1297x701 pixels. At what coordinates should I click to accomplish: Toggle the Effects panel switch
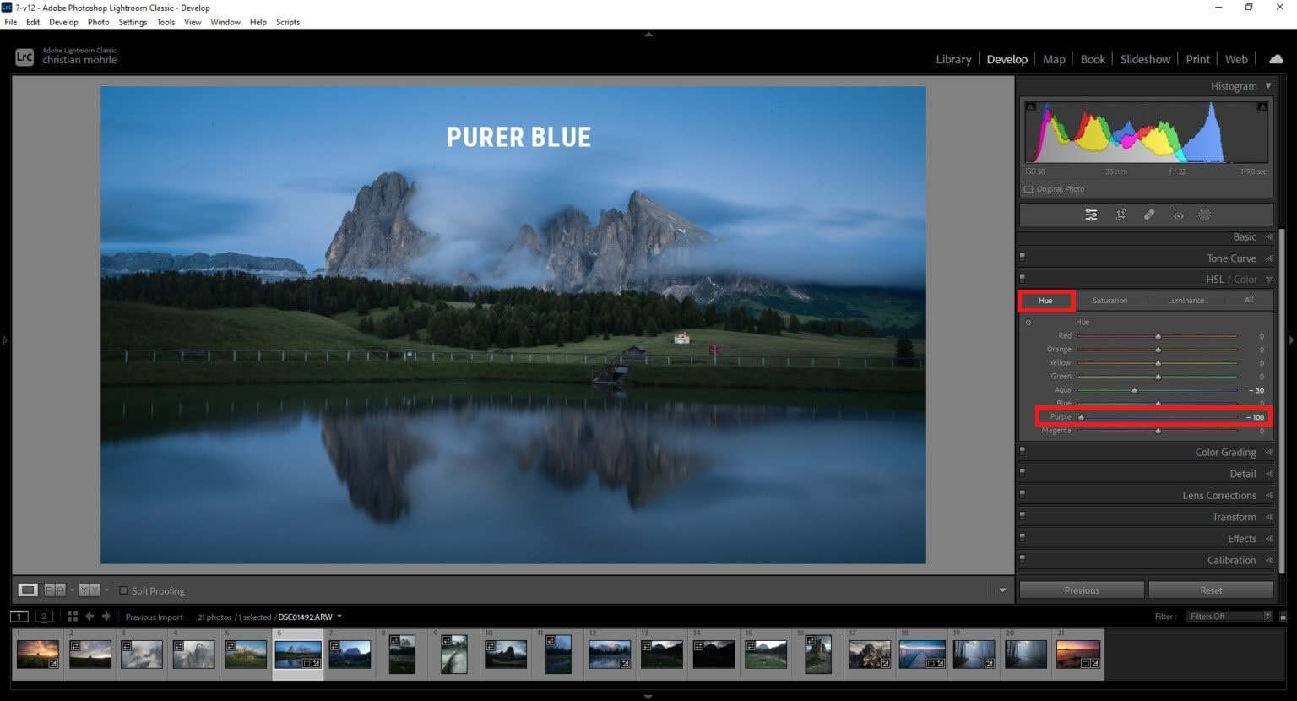click(1023, 537)
